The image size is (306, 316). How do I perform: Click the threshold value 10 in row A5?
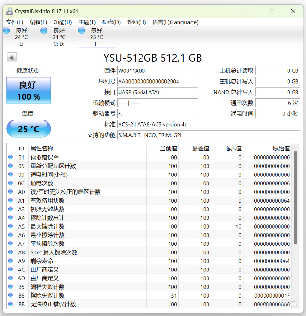coord(238,227)
